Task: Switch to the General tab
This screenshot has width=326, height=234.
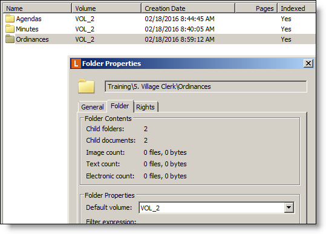Action: (93, 107)
